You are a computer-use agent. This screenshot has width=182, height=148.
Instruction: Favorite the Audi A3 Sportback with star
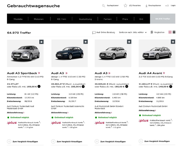pyautogui.click(x=41, y=42)
